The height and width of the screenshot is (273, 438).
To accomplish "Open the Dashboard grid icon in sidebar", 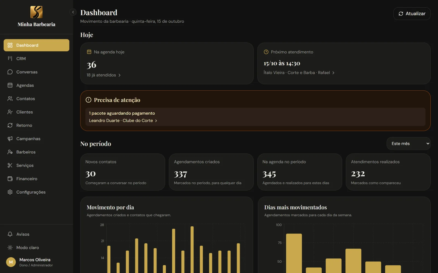I will click(10, 45).
